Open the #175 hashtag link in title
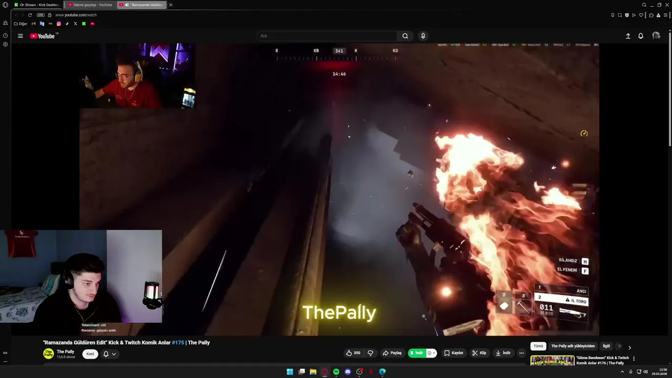 178,342
